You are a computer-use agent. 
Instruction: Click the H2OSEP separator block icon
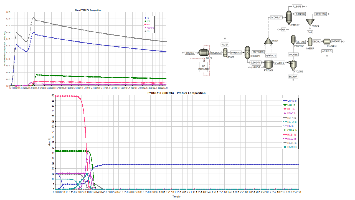tap(225, 52)
